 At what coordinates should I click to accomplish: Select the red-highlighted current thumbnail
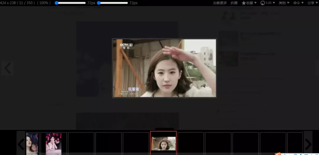coord(163,143)
